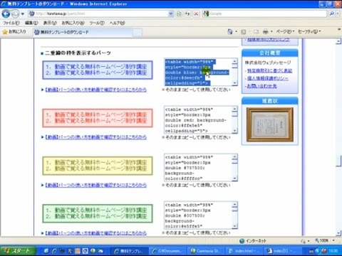Switch to the 無料テンプレ taskbar button

tap(130, 251)
